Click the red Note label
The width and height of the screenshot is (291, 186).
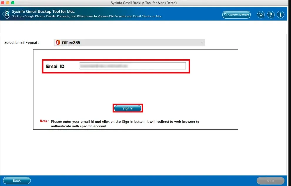click(45, 121)
